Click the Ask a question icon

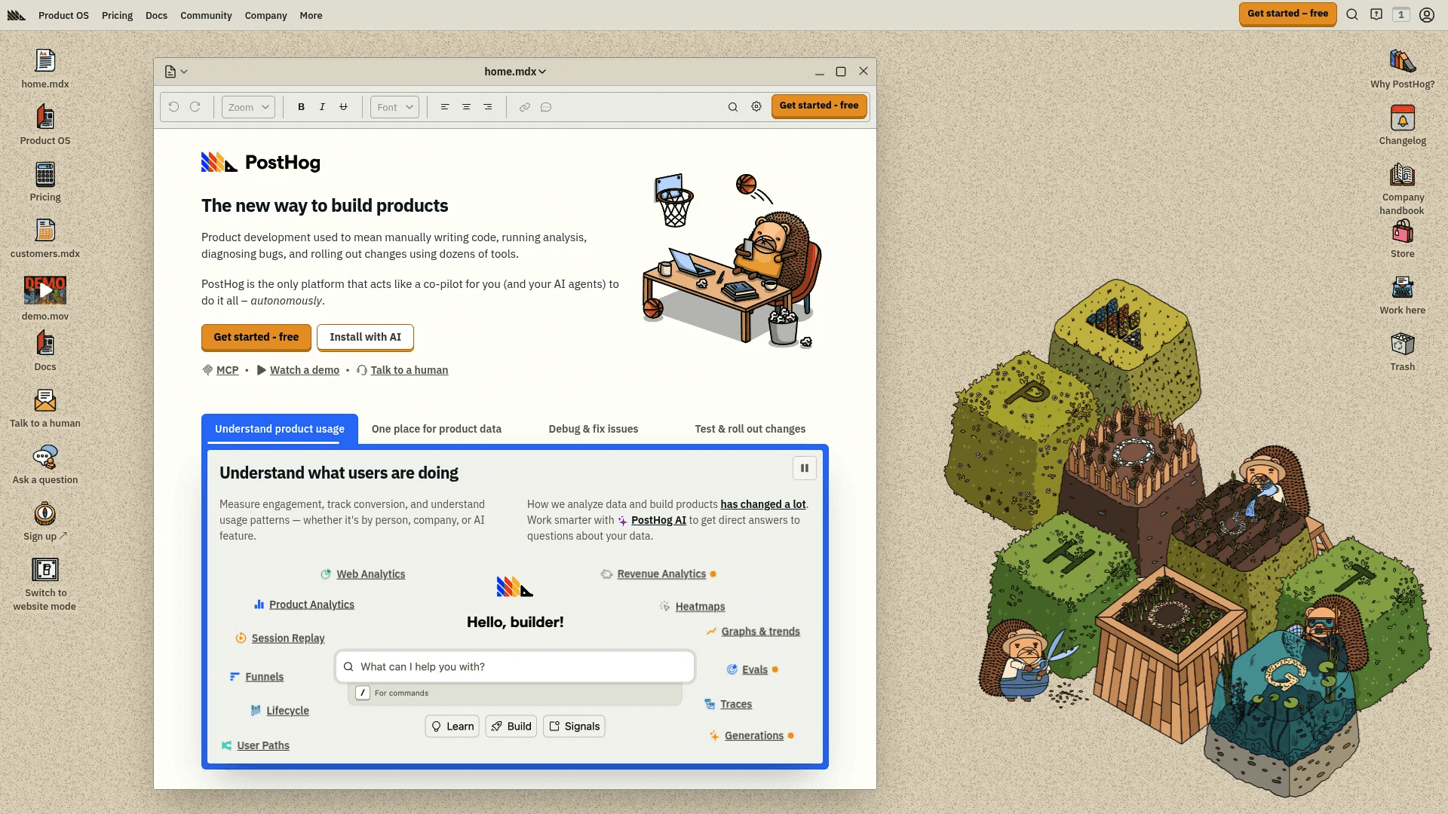45,457
